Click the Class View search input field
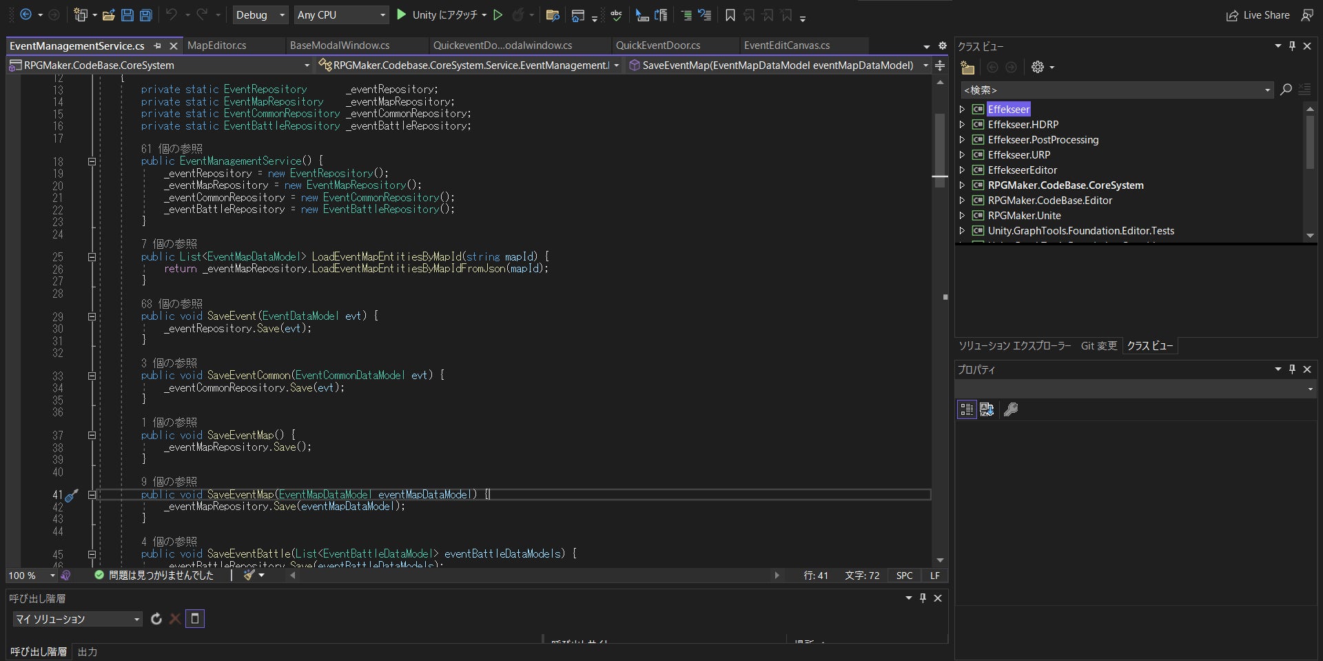This screenshot has width=1323, height=661. [1111, 90]
